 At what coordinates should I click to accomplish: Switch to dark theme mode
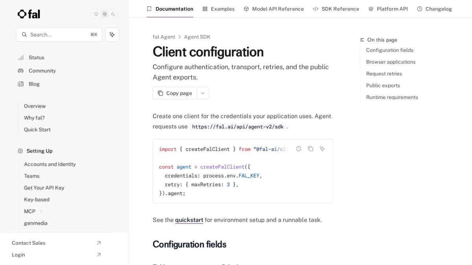point(113,14)
